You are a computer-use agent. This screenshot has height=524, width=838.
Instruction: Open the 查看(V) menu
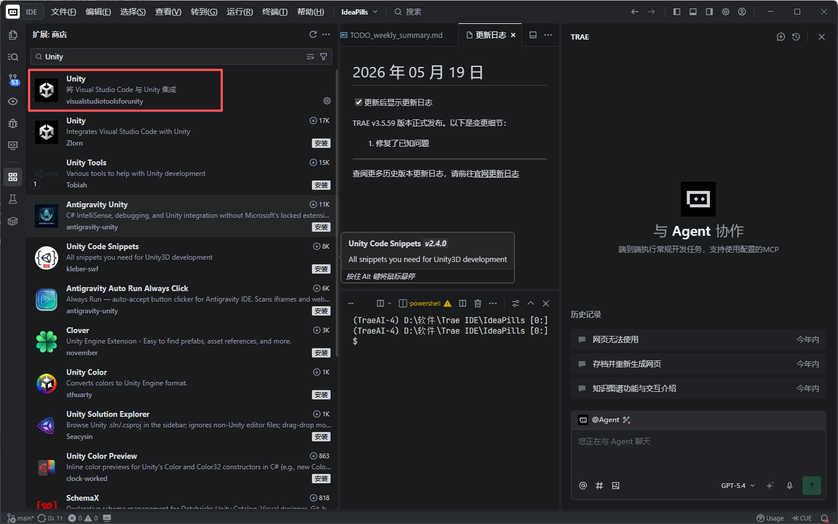[168, 12]
